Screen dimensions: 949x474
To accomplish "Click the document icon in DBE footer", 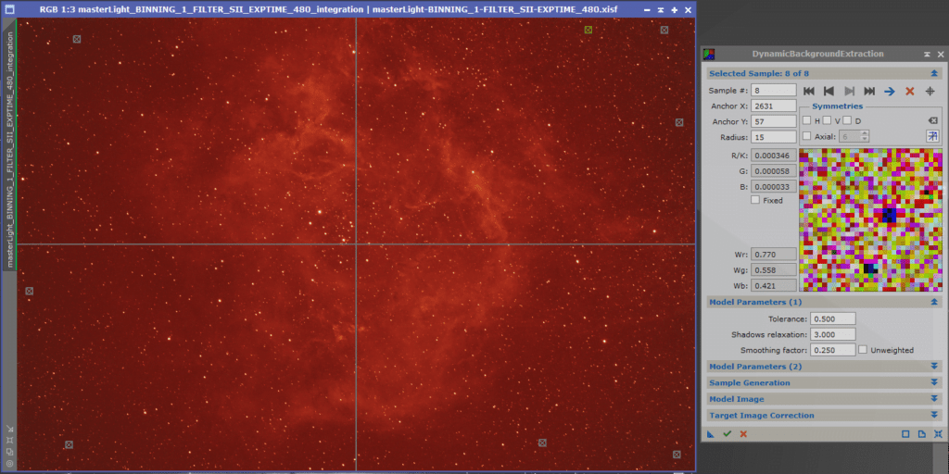I will coord(922,434).
